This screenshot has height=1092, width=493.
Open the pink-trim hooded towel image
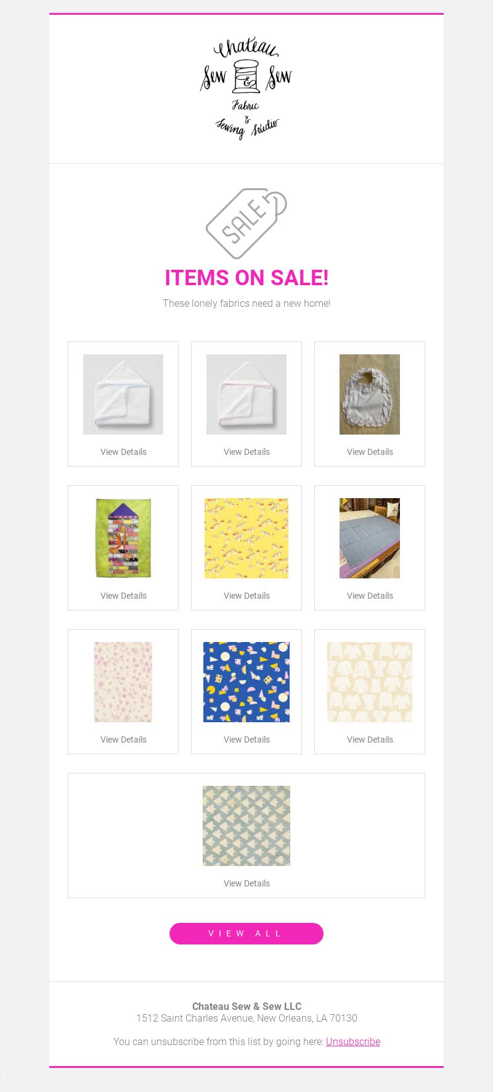point(246,394)
